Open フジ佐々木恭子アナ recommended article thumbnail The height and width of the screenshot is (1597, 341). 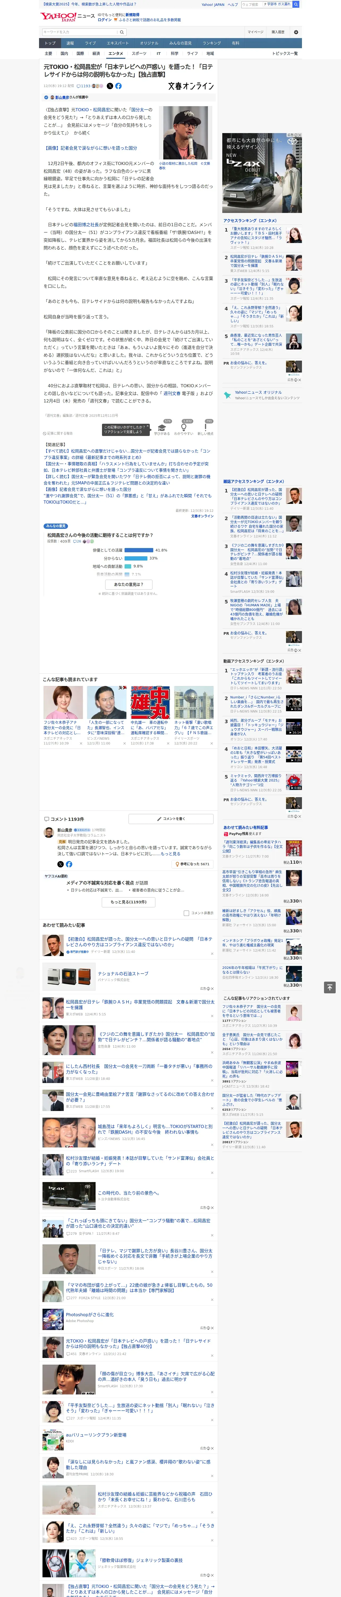tap(63, 702)
